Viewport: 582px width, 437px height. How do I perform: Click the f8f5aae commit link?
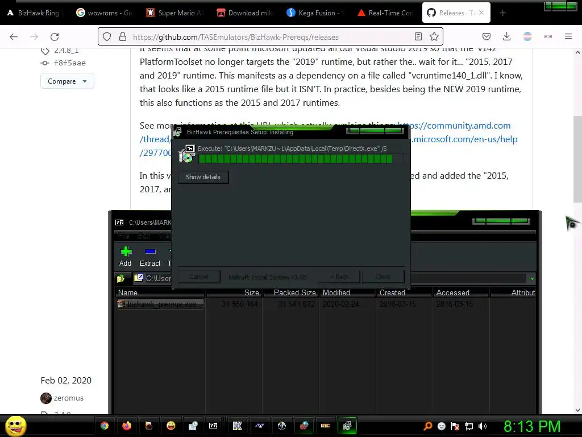coord(70,63)
